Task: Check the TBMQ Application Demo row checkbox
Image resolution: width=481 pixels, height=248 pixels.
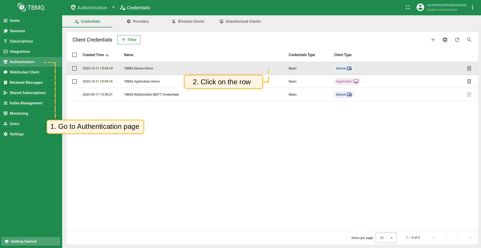Action: [x=75, y=81]
